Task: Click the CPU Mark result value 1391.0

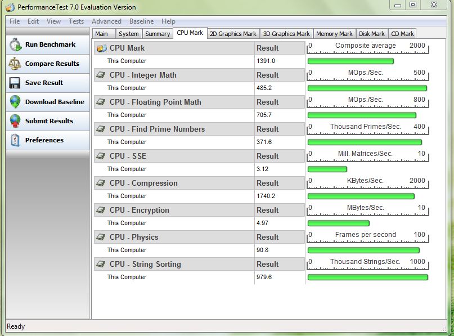Action: 266,61
